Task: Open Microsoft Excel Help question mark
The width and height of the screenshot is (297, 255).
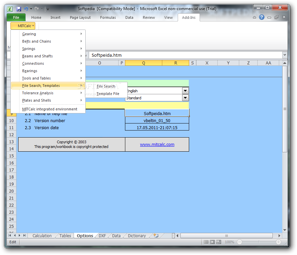Action: (x=262, y=17)
